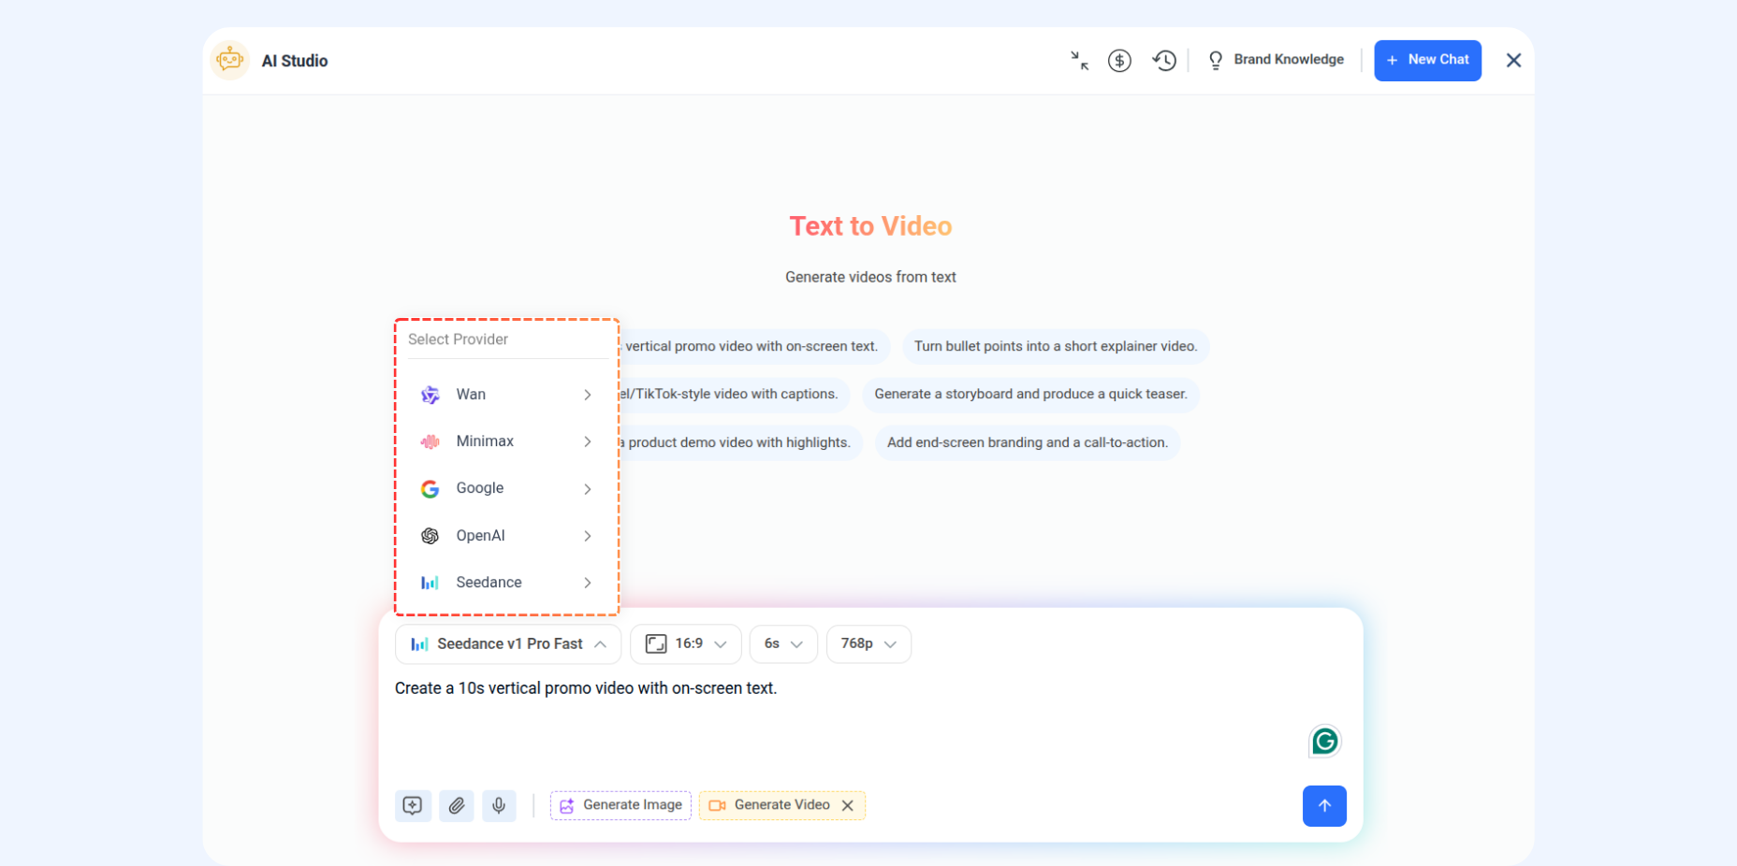
Task: Open the credits dollar icon
Action: 1119,61
